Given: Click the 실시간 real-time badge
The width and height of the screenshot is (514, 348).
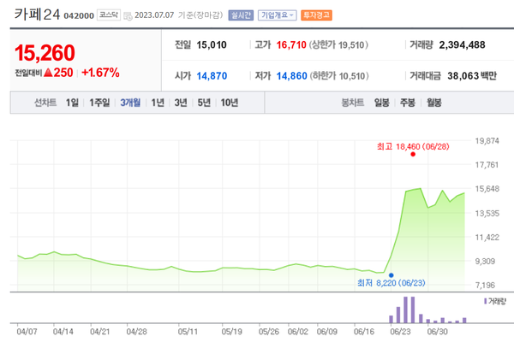Looking at the screenshot, I should (242, 15).
